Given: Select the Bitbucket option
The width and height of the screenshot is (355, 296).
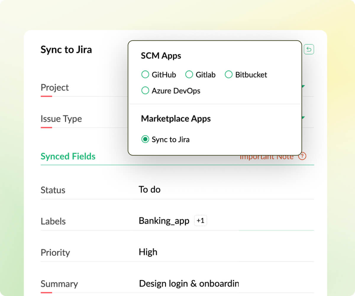Looking at the screenshot, I should tap(229, 75).
